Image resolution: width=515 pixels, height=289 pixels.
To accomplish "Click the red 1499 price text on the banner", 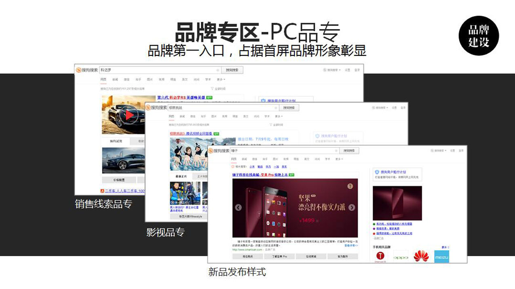I will [308, 220].
